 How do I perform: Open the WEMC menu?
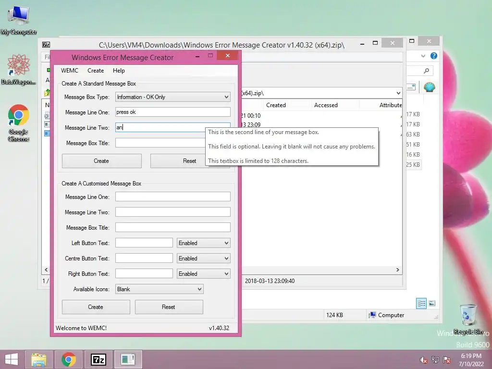[x=69, y=71]
